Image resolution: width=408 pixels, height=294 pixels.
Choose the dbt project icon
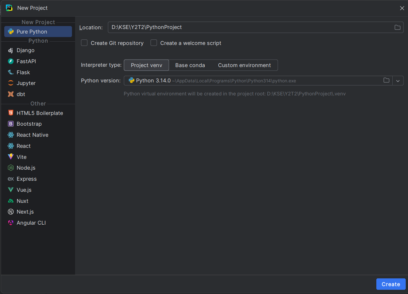coord(10,94)
